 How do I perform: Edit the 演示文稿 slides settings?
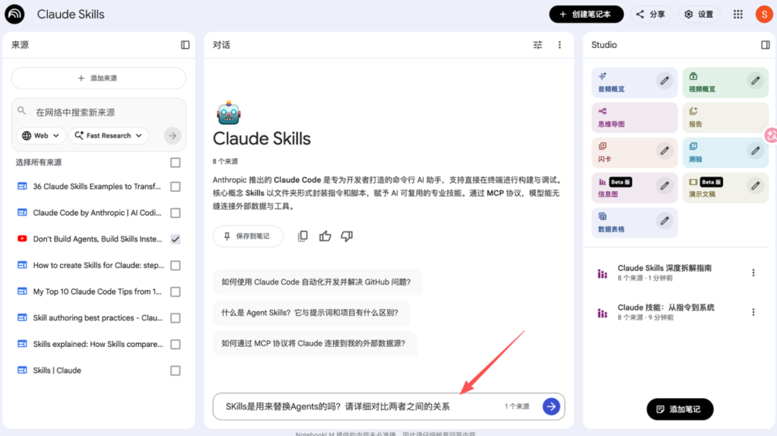pos(755,186)
